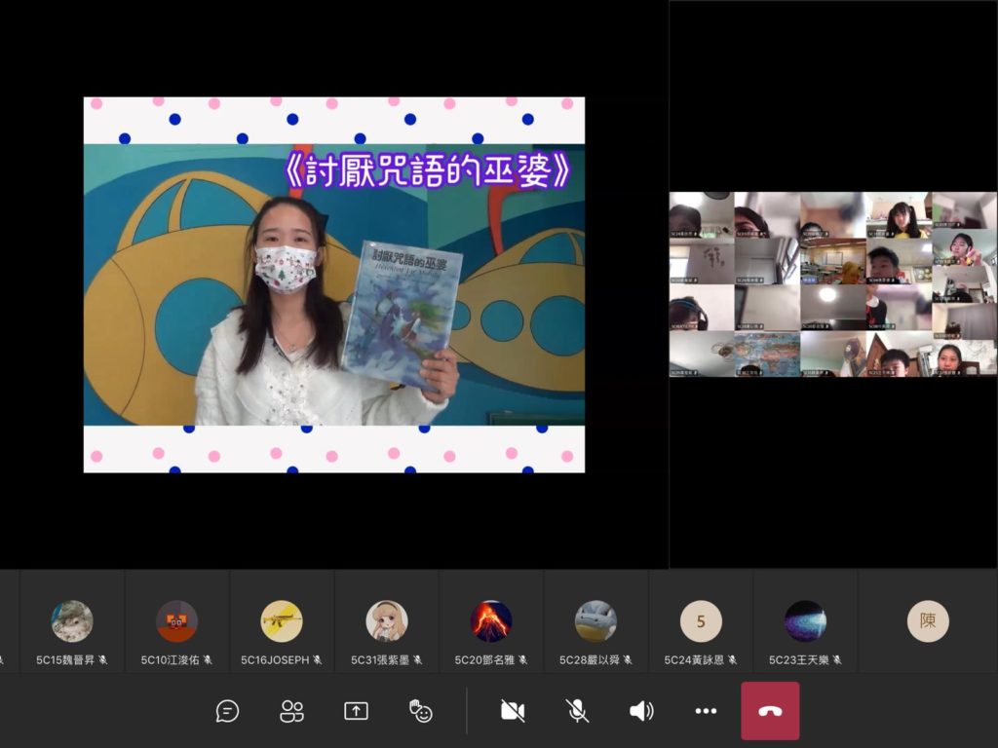The height and width of the screenshot is (748, 998).
Task: Select the avatar of 5C28嚴以舜
Action: pos(595,620)
